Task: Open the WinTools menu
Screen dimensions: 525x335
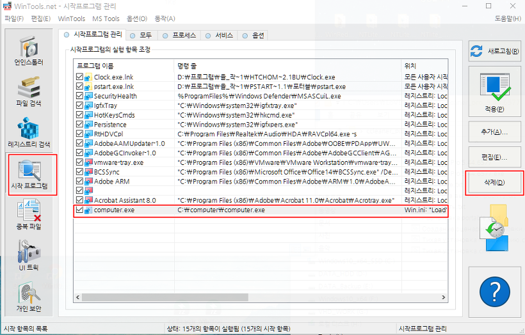Action: 71,19
